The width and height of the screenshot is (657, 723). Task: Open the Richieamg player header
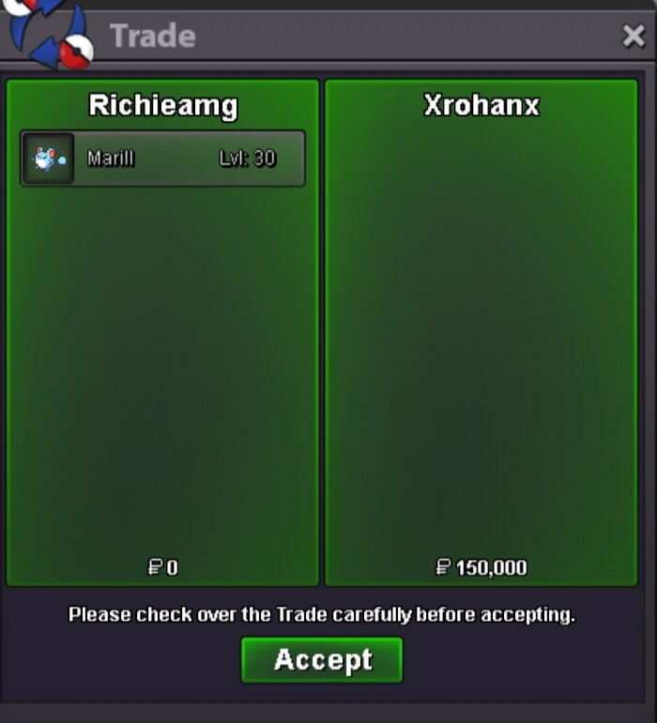pos(163,106)
